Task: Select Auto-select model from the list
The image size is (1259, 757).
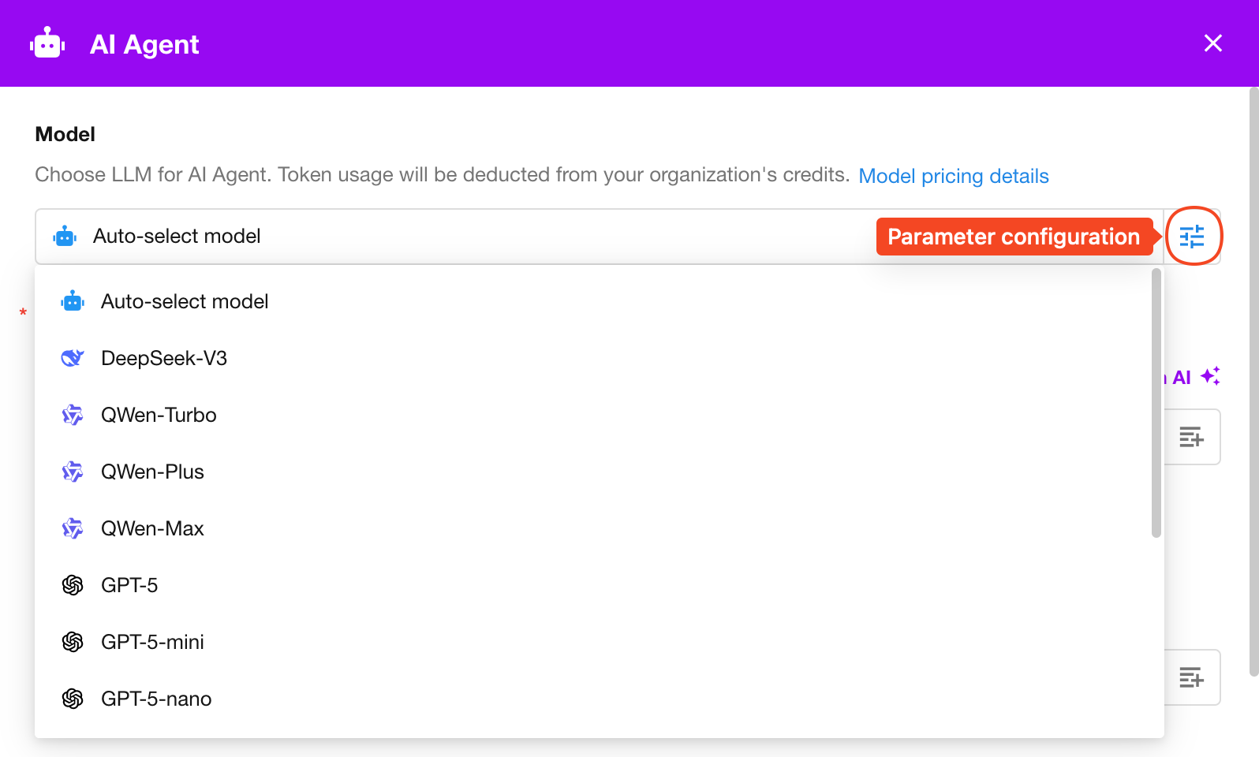Action: tap(185, 301)
